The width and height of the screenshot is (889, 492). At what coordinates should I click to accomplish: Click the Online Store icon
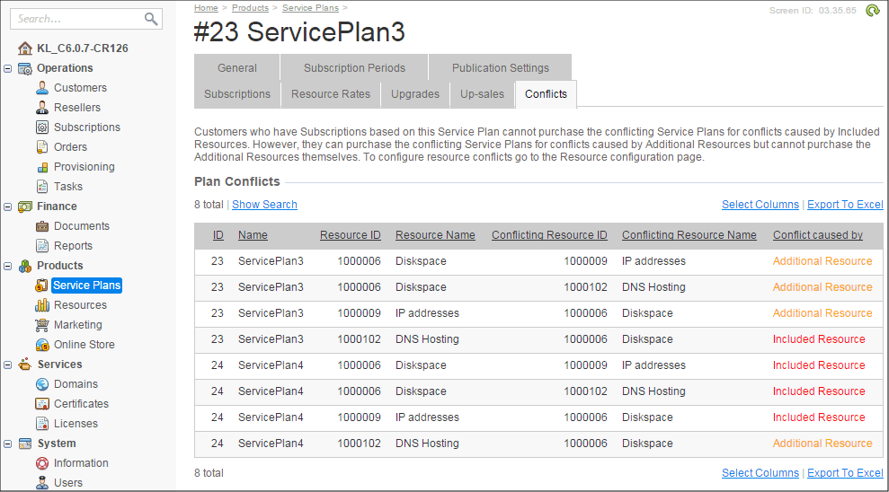(42, 345)
